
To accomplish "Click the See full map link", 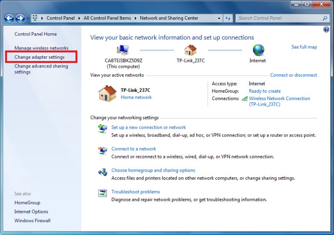I will tap(304, 47).
